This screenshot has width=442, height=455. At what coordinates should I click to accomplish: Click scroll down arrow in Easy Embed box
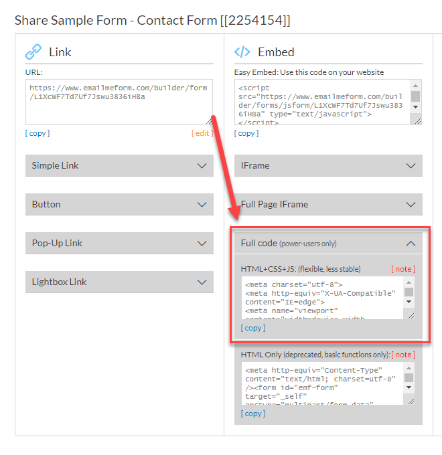coord(416,107)
